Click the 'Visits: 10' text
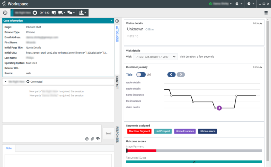Image resolution: width=271 pixels, height=167 pixels. [132, 36]
